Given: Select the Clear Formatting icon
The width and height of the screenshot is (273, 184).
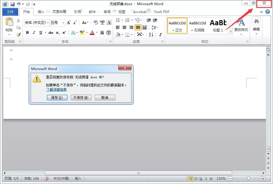Looking at the screenshot, I should click(x=95, y=22).
